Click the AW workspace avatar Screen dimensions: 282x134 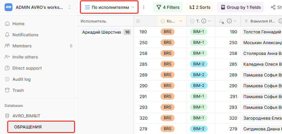pyautogui.click(x=9, y=7)
